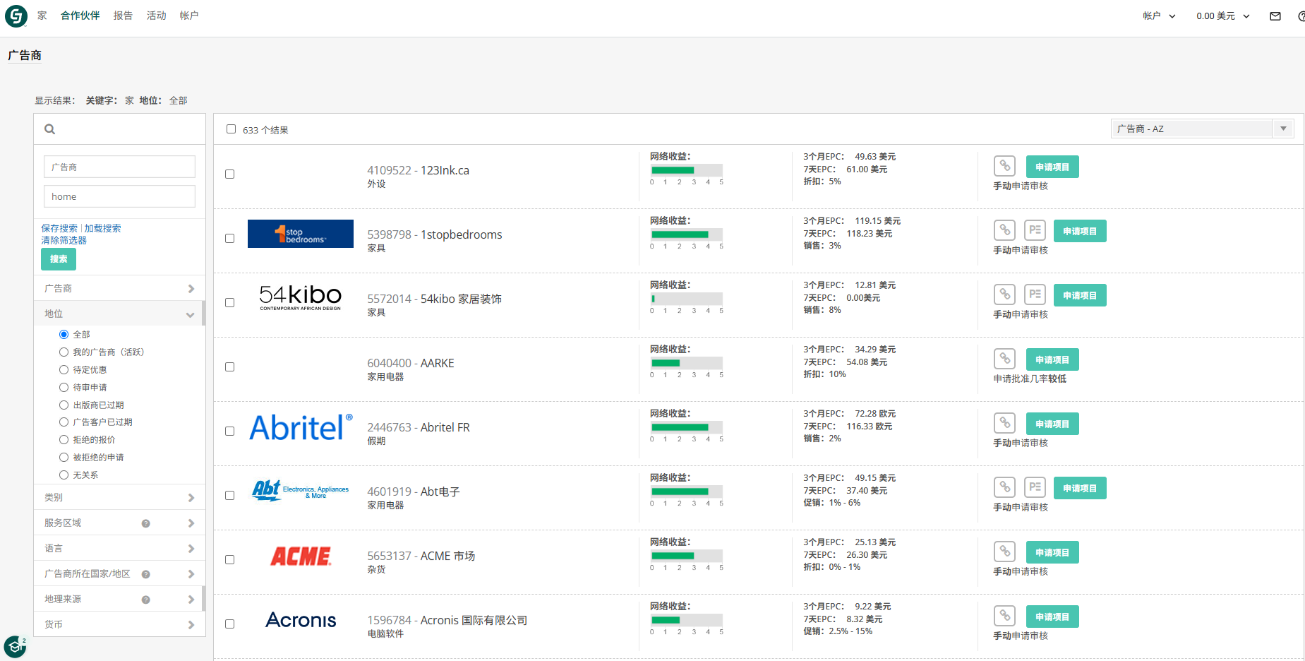Screen dimensions: 1305x661
Task: Click the 加载搜索 link
Action: [x=102, y=228]
